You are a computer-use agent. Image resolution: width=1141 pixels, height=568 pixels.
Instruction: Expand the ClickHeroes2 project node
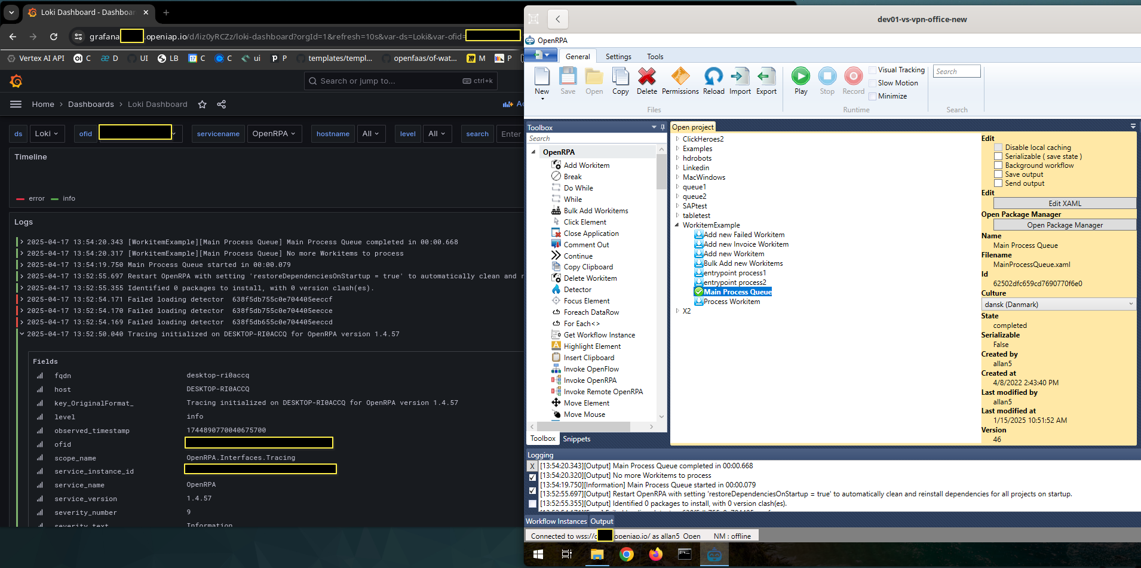point(677,139)
